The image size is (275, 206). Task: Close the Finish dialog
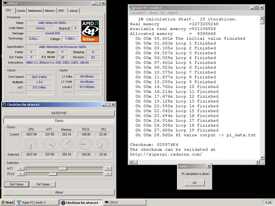click(x=209, y=166)
